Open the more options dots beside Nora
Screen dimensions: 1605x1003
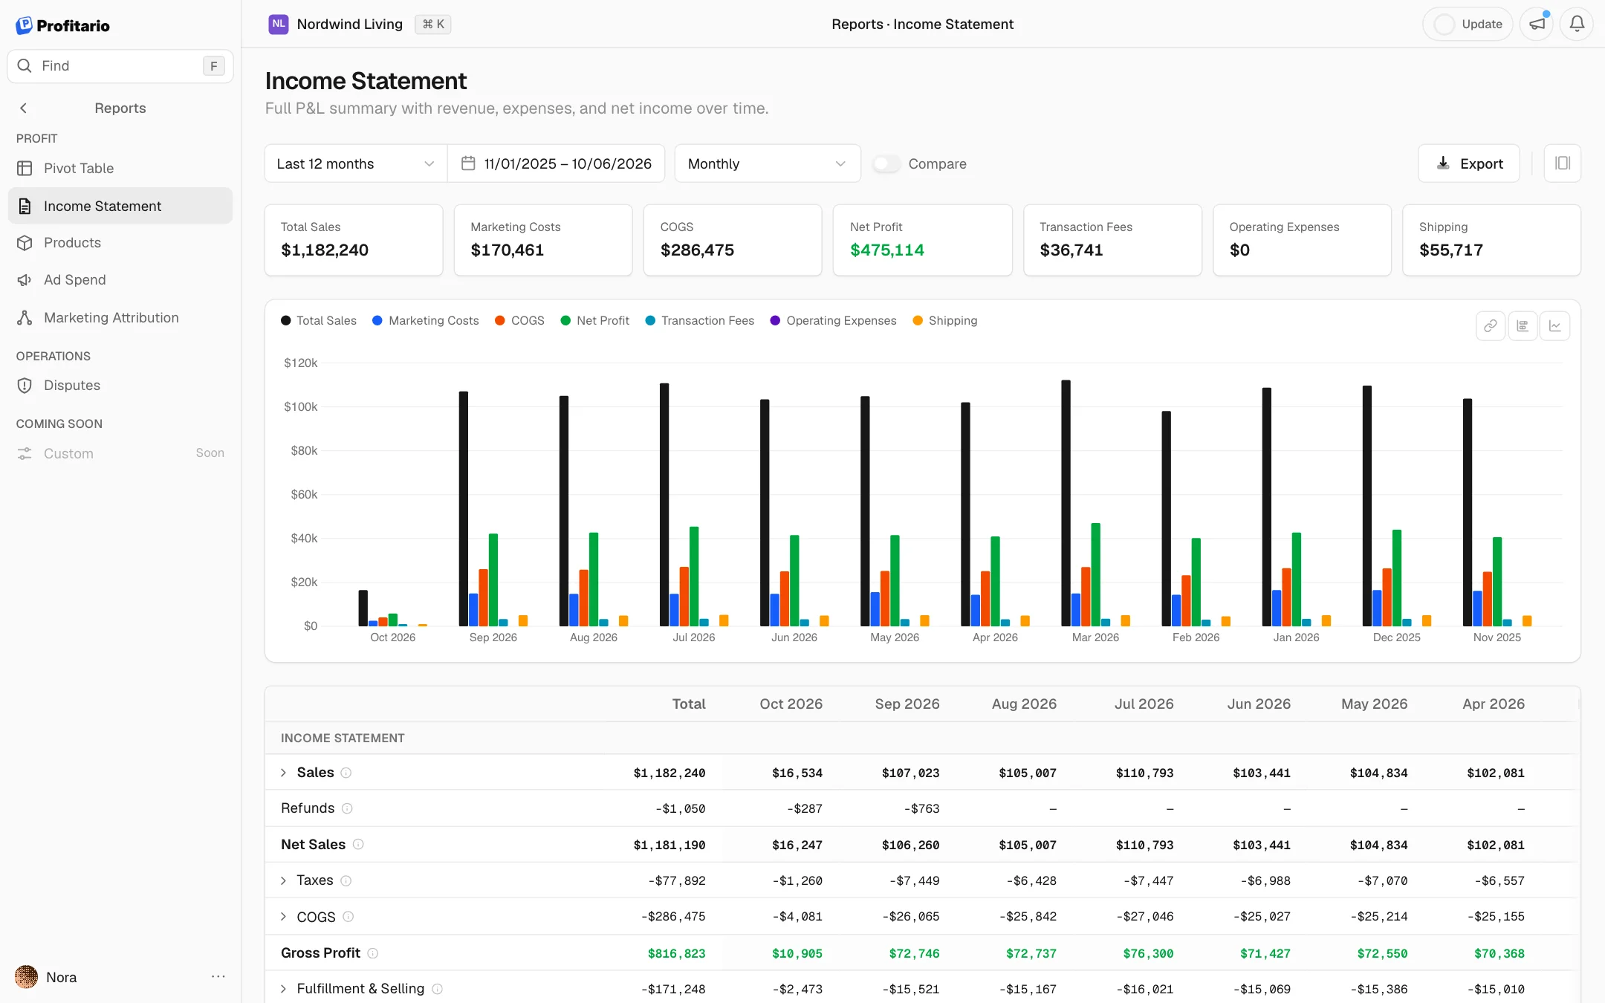coord(218,977)
